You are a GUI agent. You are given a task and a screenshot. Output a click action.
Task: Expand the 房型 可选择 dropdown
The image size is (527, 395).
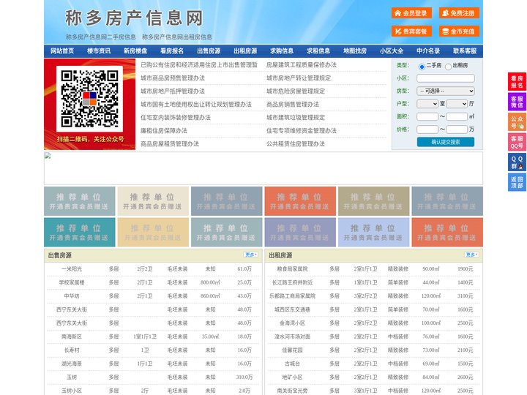446,91
